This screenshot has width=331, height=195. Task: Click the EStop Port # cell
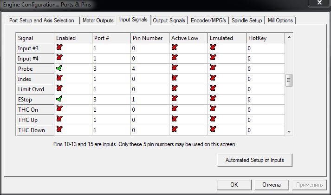110,99
